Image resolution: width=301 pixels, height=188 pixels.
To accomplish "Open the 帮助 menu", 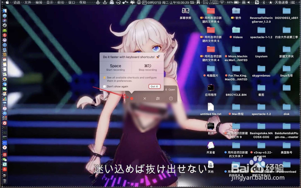I will tap(82, 2).
